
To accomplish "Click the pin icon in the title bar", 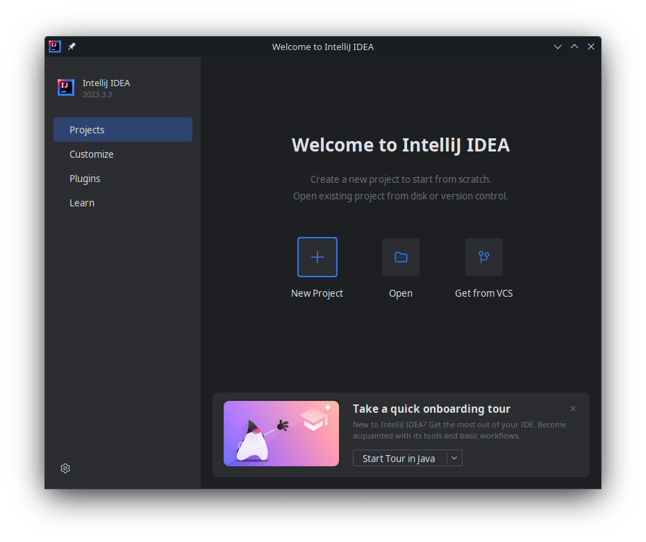I will click(72, 47).
